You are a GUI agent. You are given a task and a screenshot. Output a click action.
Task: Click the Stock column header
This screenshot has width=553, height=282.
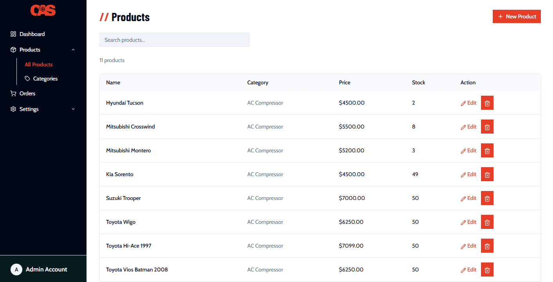pos(418,82)
